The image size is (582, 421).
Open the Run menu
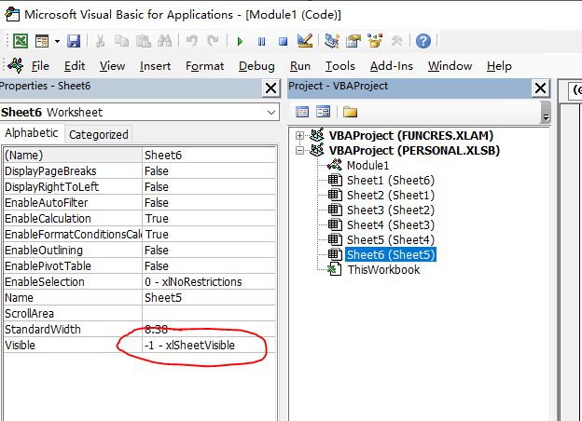300,66
